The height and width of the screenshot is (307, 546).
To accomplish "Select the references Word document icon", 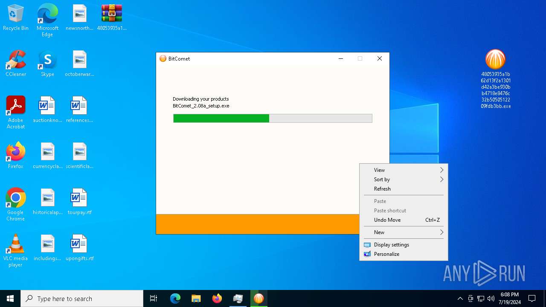I will coord(79,110).
